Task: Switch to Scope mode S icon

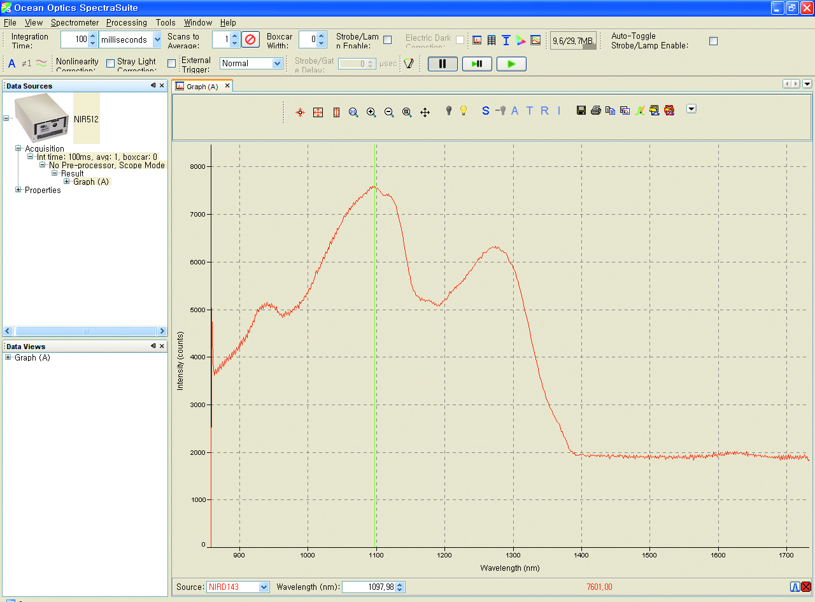Action: pos(485,110)
